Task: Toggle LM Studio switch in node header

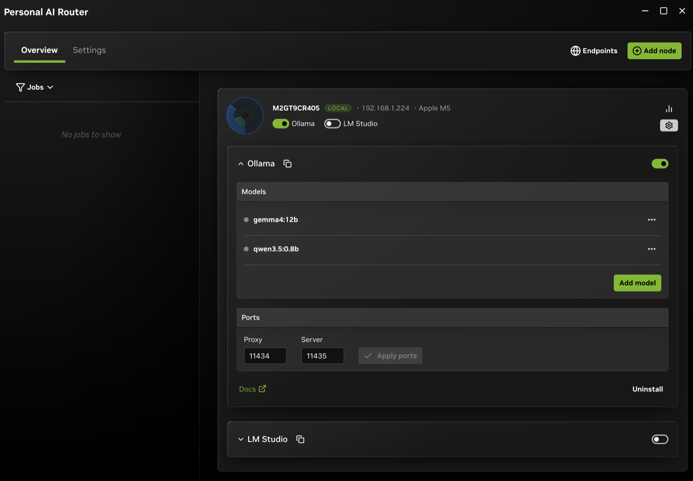Action: [332, 124]
